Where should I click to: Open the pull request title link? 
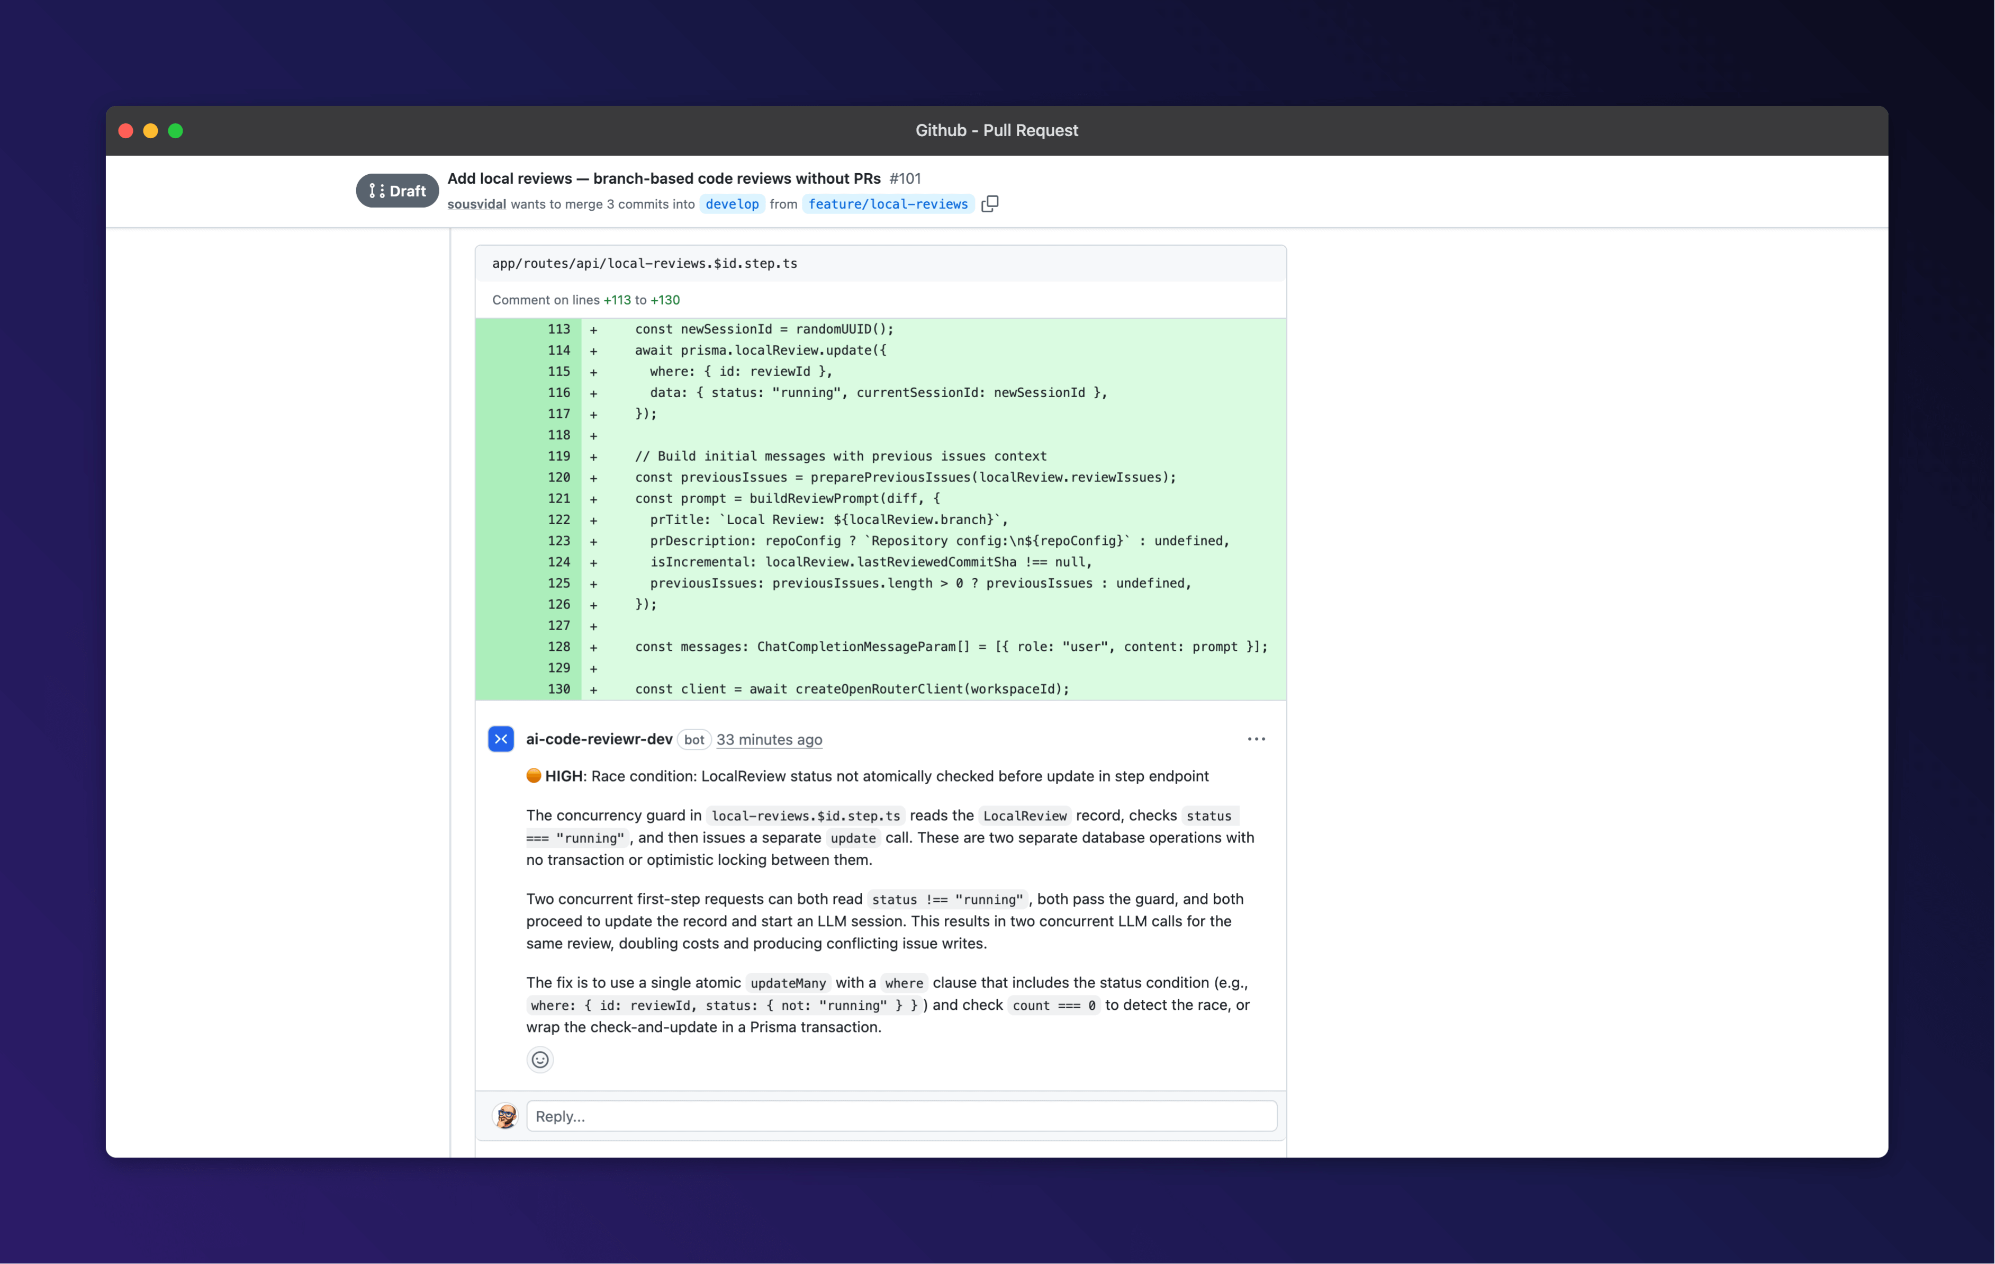tap(663, 177)
